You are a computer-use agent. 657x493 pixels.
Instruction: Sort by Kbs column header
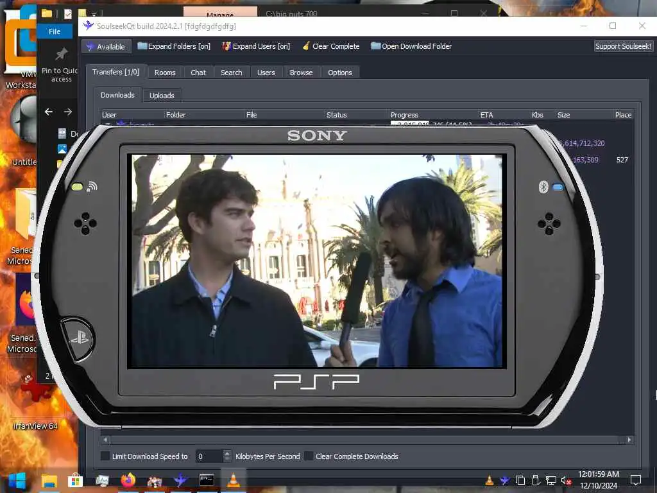click(543, 115)
